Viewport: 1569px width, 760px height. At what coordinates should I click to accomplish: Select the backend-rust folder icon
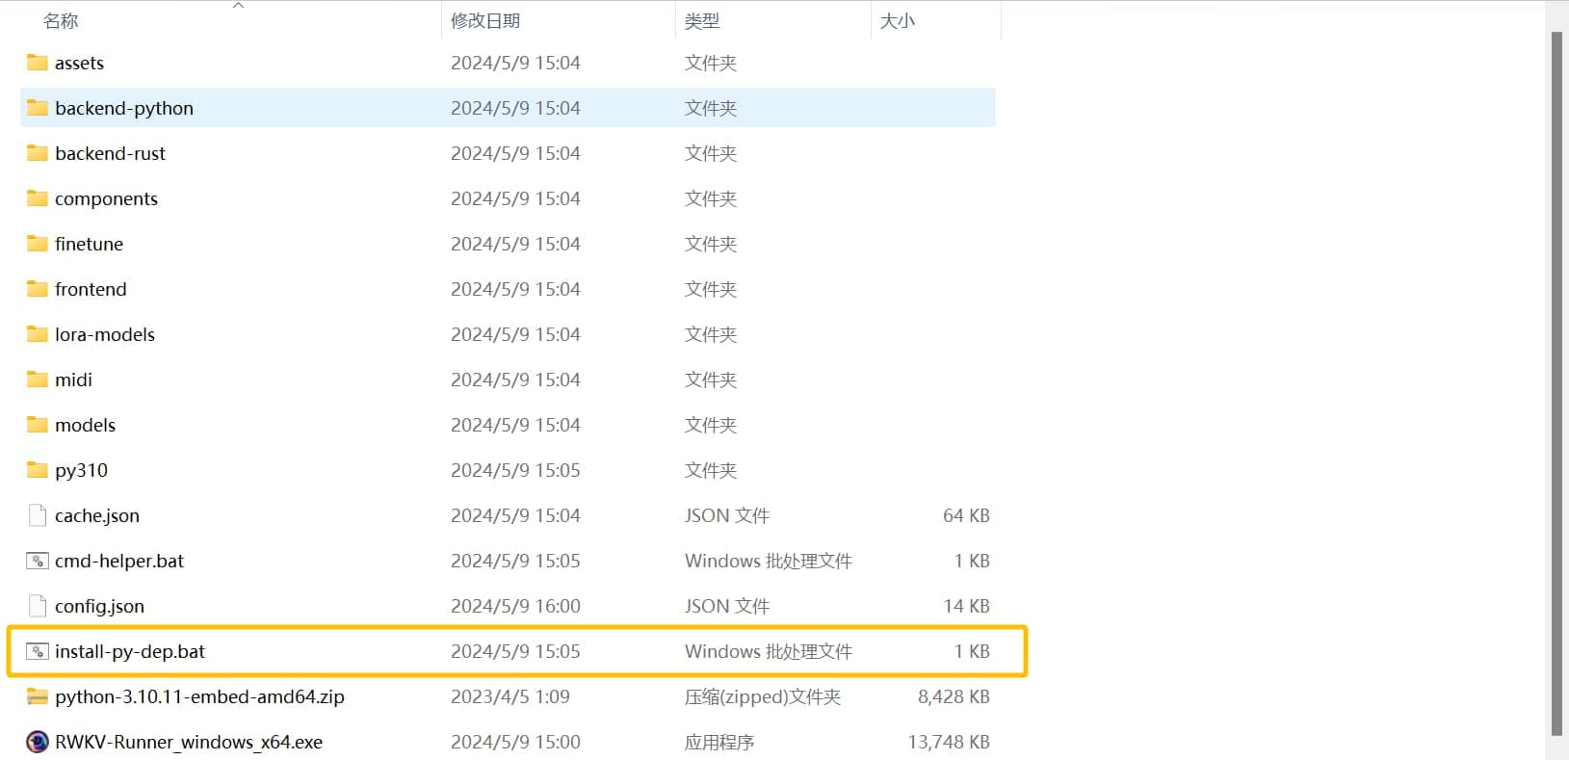[x=38, y=153]
